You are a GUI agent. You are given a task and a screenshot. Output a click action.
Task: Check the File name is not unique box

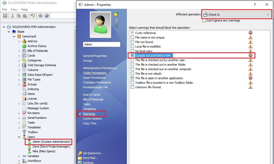132,37
